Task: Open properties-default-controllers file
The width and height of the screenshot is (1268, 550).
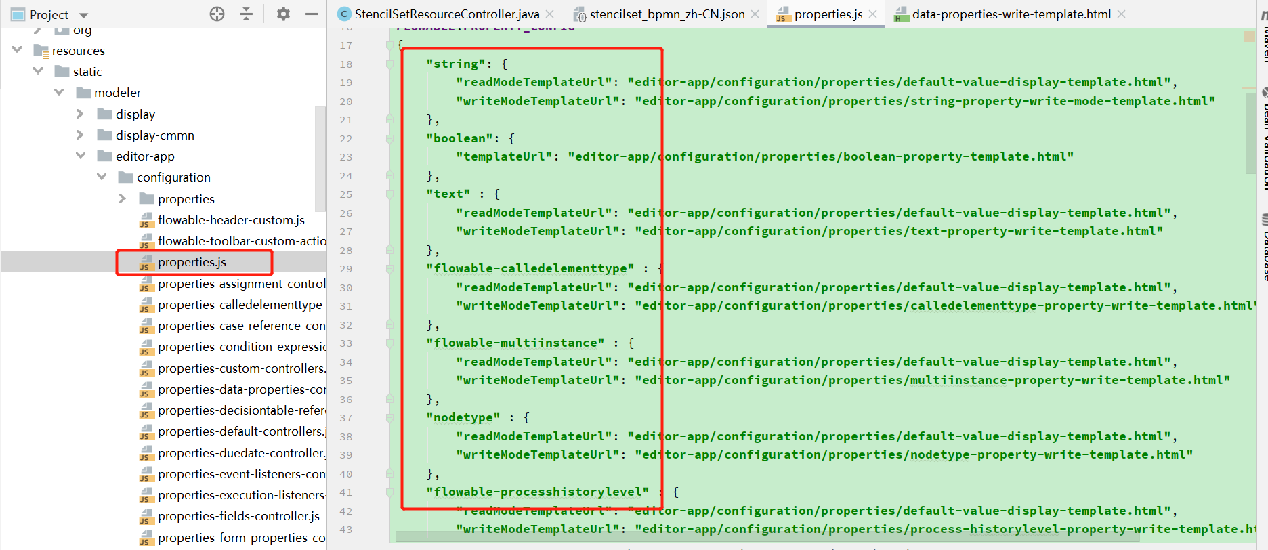Action: [242, 431]
